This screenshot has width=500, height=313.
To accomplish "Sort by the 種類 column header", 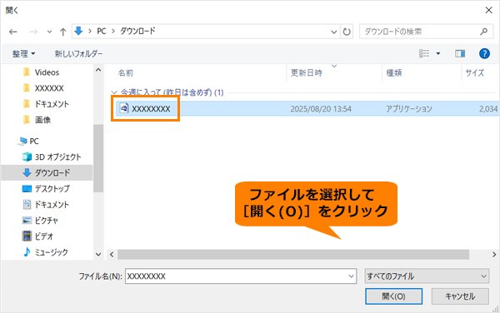I will point(394,73).
